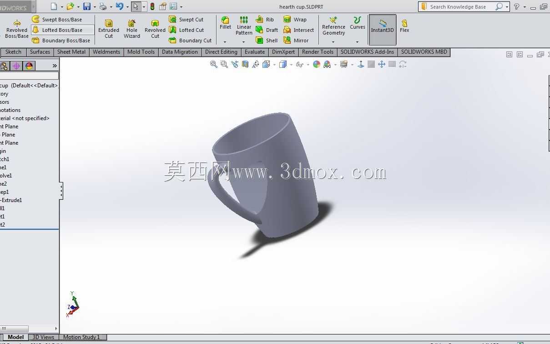Choose Boundary Boss/Base
Screen dimensions: 550x344
coord(61,40)
